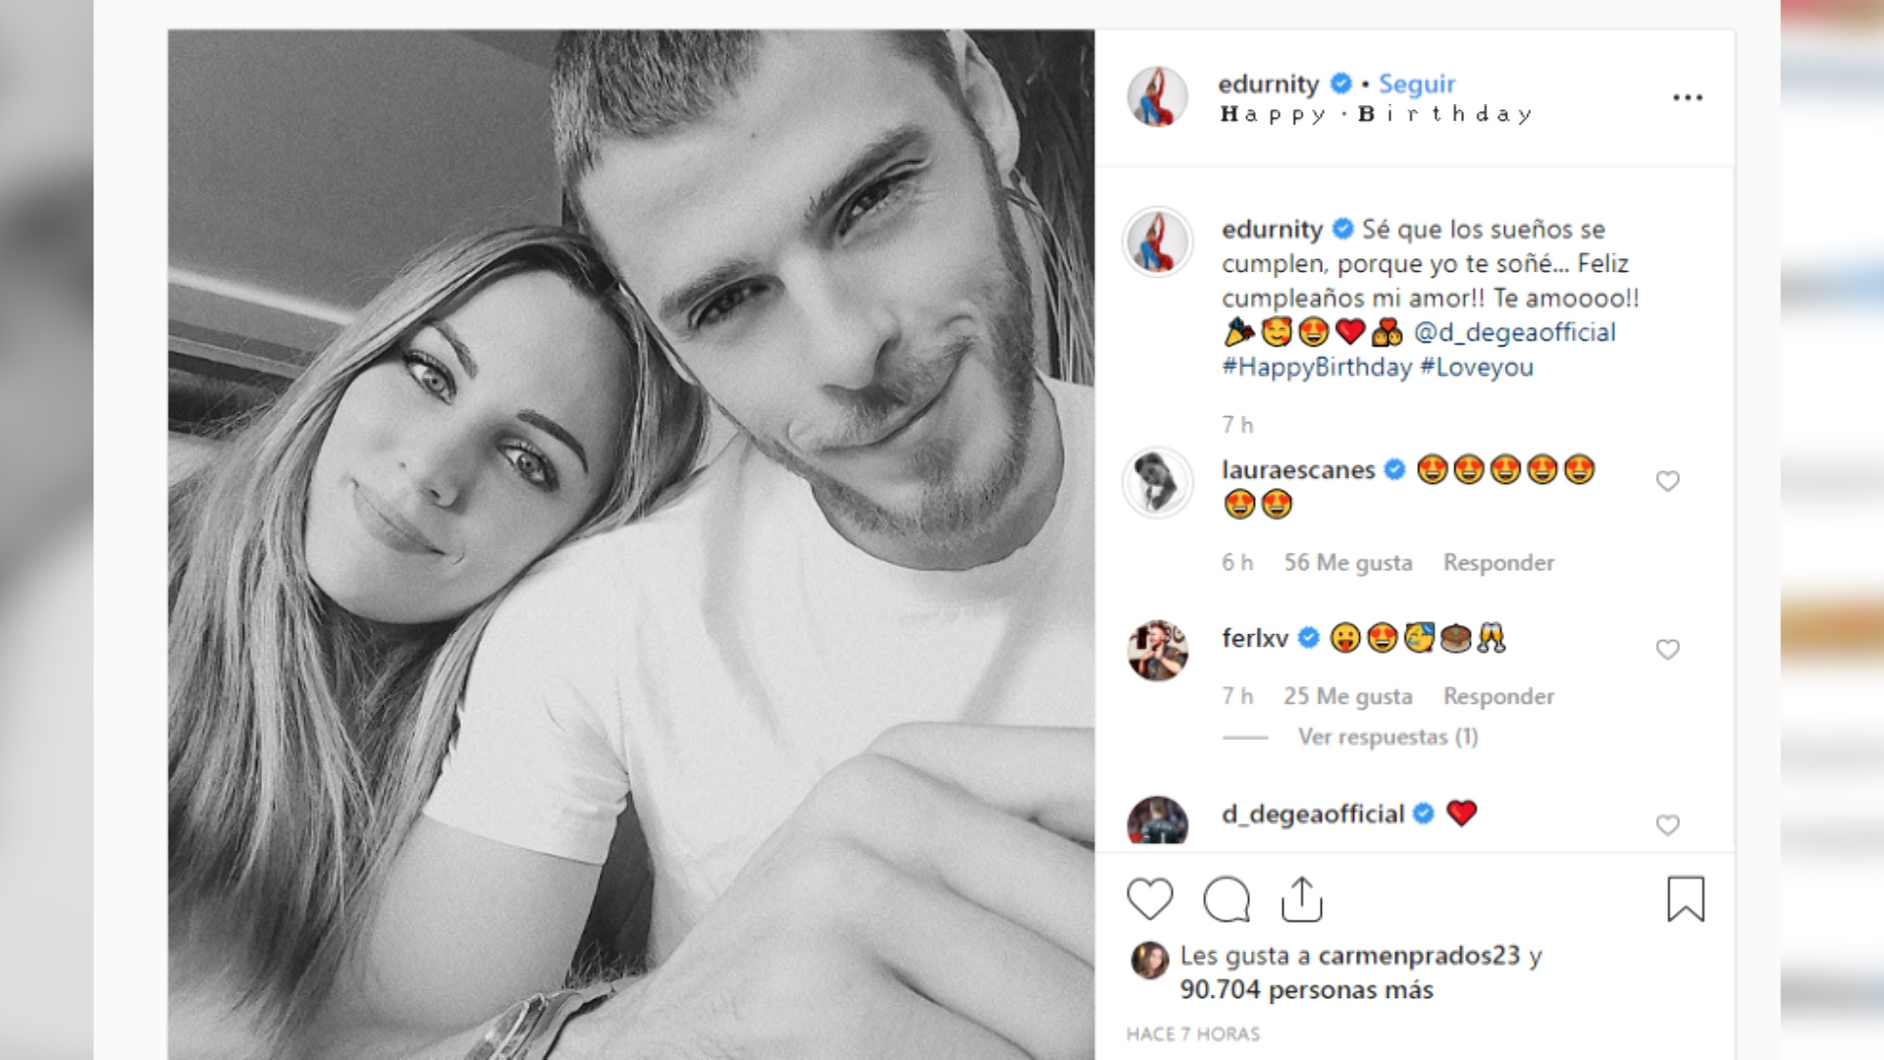
Task: Like the post with heart icon
Action: (1149, 899)
